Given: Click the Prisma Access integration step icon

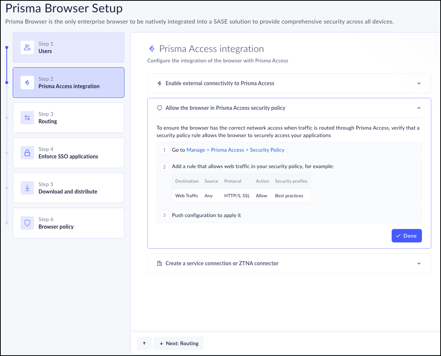Looking at the screenshot, I should click(x=27, y=83).
